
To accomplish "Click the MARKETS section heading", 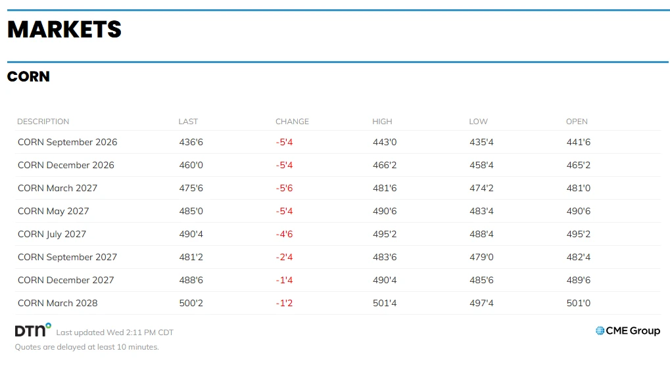I will [x=64, y=30].
